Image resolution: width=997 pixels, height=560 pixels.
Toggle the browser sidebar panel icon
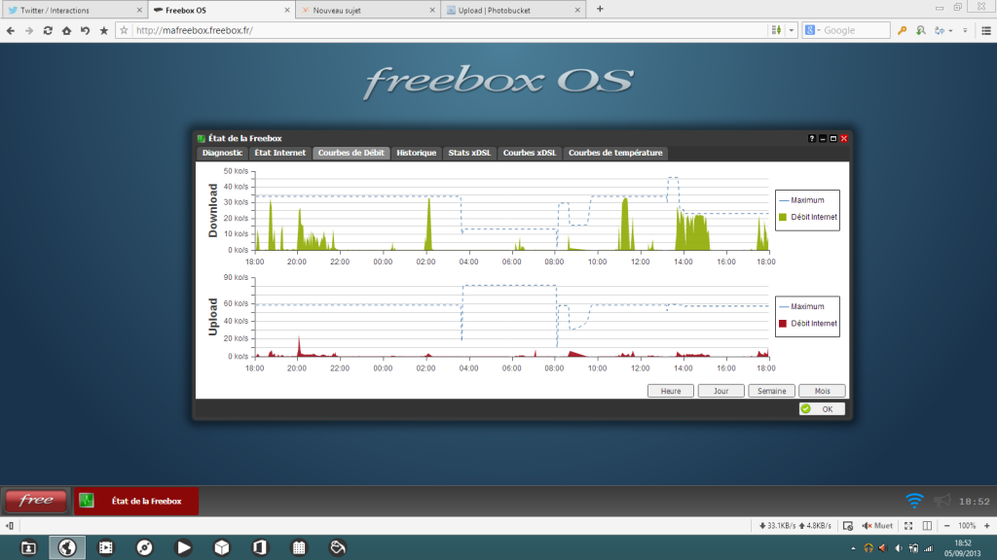10,526
